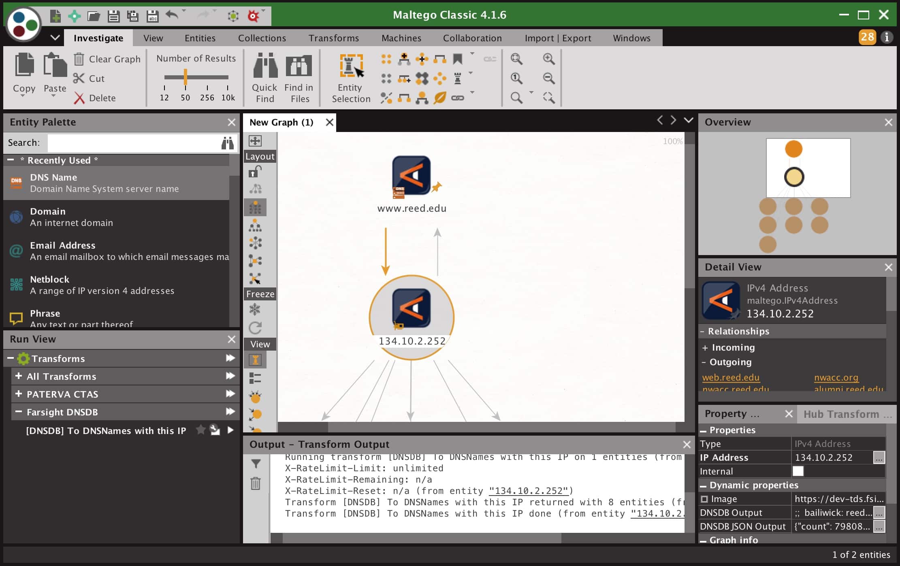Select the hierarchical layout icon
Viewport: 900px width, 566px height.
(255, 225)
